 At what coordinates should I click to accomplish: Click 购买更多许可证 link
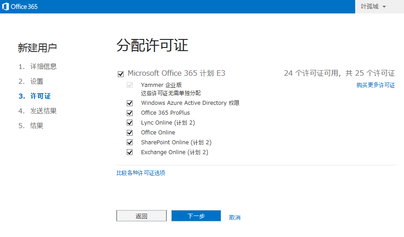(375, 85)
